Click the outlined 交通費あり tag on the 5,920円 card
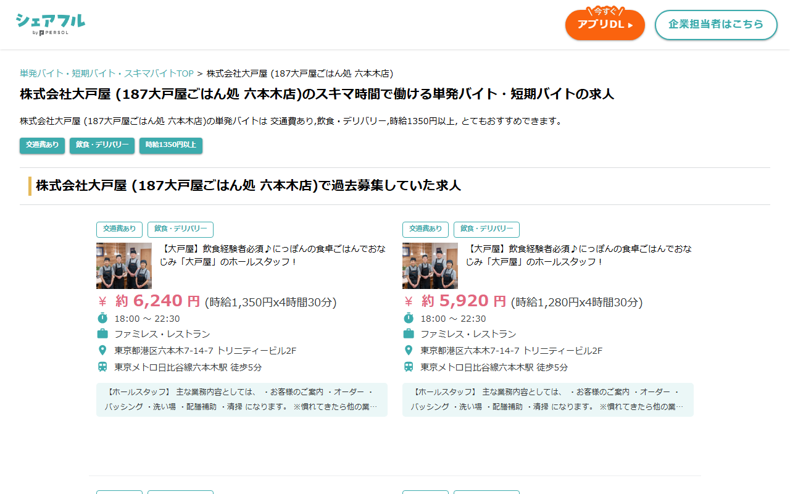Viewport: 790px width, 494px height. coord(425,229)
